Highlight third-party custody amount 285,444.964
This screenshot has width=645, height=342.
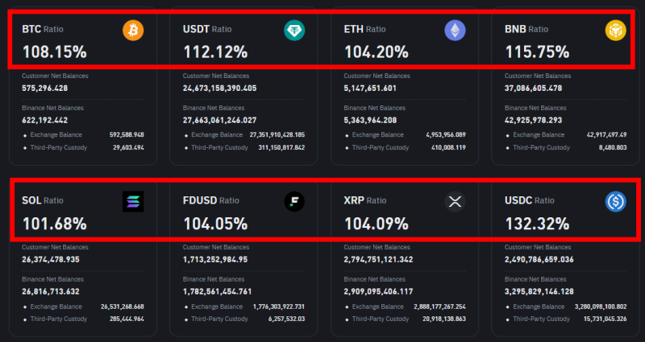[127, 319]
